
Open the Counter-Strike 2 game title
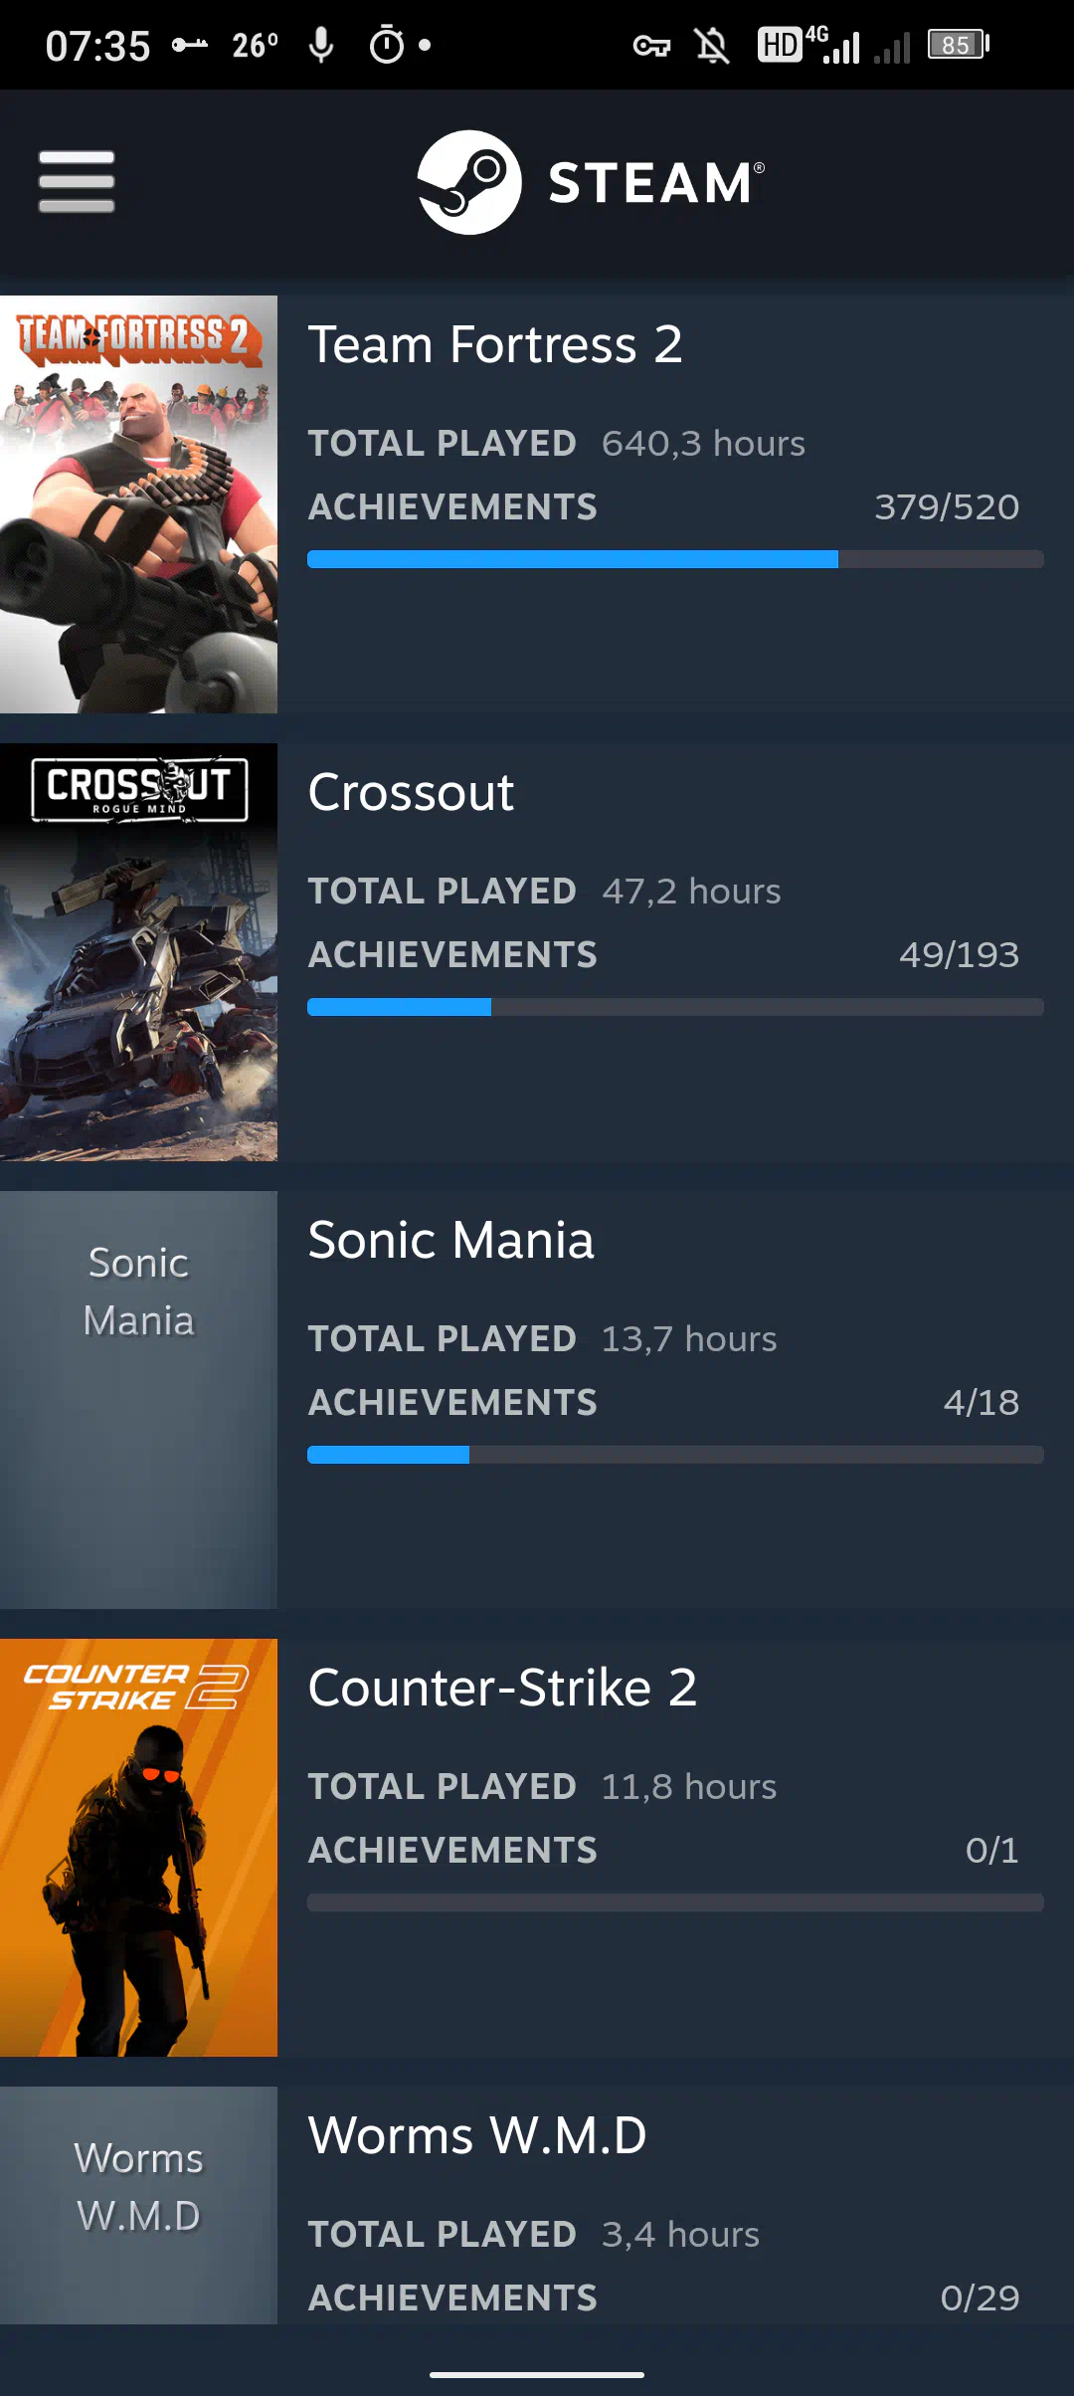click(x=502, y=1689)
